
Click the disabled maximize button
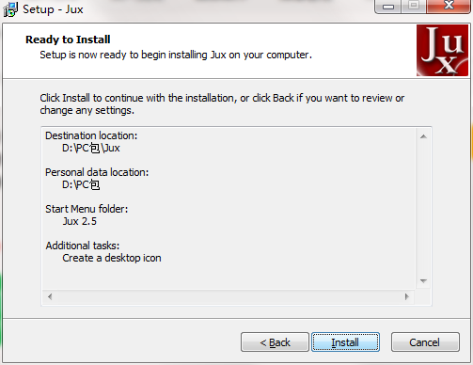(414, 7)
